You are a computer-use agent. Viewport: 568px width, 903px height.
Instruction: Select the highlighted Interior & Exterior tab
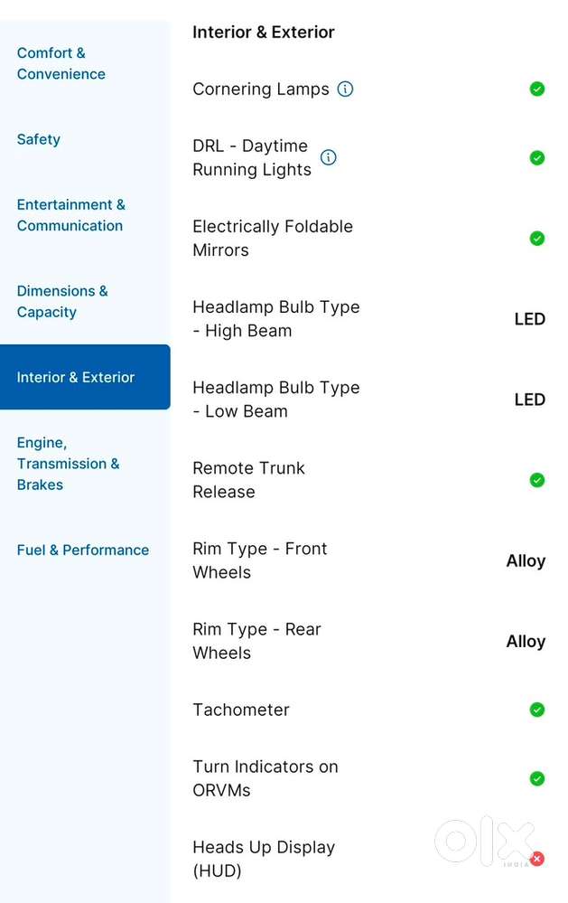(85, 377)
